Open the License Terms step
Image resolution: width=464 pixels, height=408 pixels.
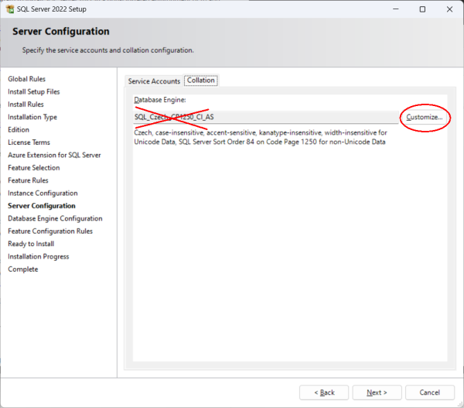coord(29,142)
